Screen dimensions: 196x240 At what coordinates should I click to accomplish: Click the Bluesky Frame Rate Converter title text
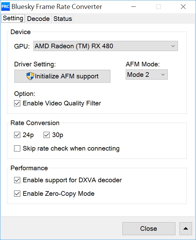57,6
